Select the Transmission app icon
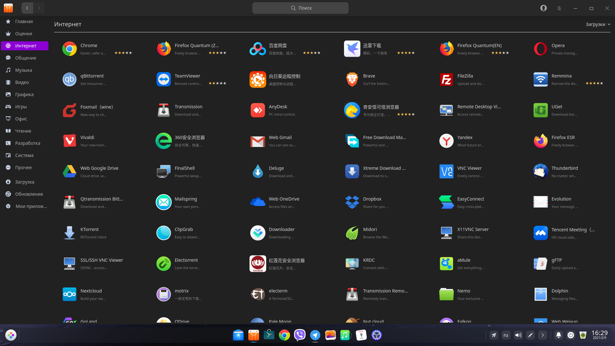 [x=164, y=110]
